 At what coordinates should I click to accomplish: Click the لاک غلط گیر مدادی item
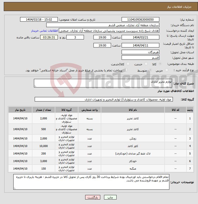point(133,154)
